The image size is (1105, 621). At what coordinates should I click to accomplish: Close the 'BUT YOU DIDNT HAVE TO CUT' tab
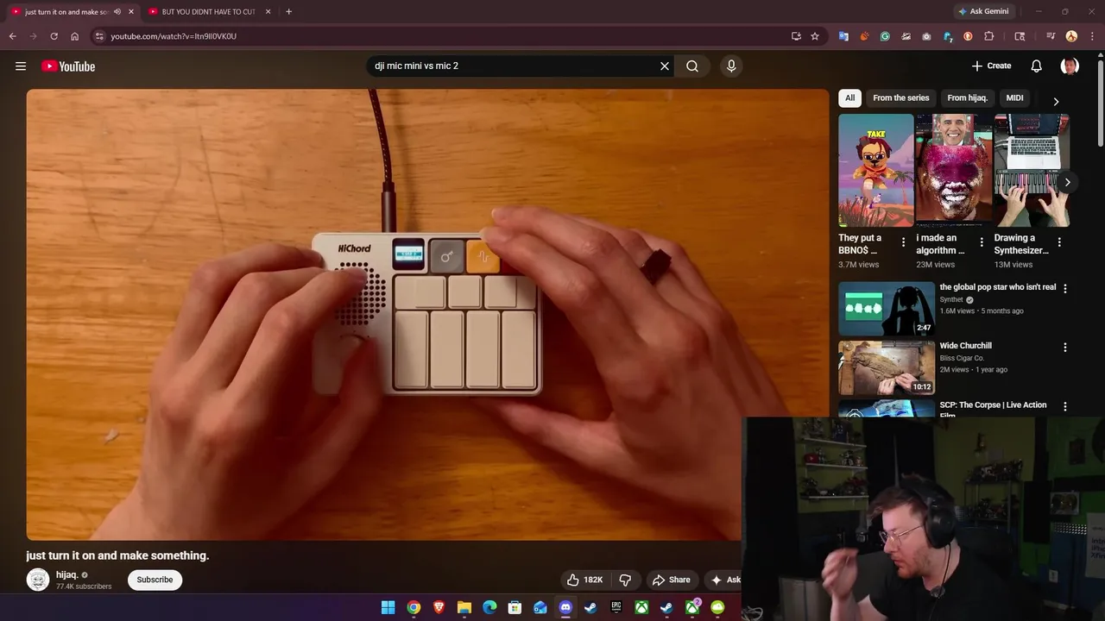click(268, 12)
